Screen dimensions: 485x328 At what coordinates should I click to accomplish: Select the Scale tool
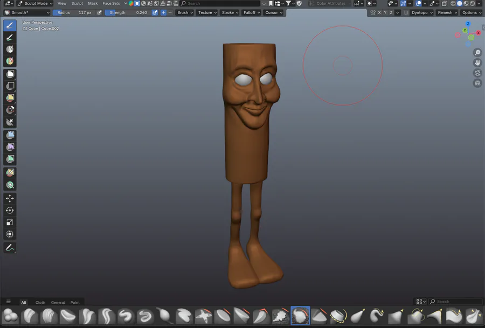pyautogui.click(x=10, y=222)
